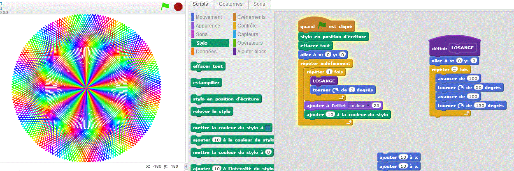The height and width of the screenshot is (171, 514).
Task: Click the value 2 in 'répéter 2 fois'
Action: tap(454, 70)
